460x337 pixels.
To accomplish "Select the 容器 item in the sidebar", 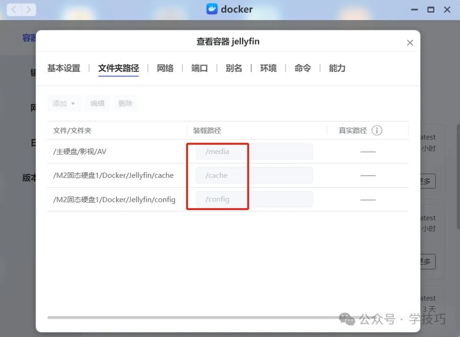I will click(x=29, y=38).
